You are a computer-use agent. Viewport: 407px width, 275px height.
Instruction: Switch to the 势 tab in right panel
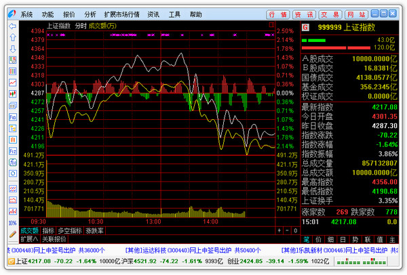(x=355, y=240)
